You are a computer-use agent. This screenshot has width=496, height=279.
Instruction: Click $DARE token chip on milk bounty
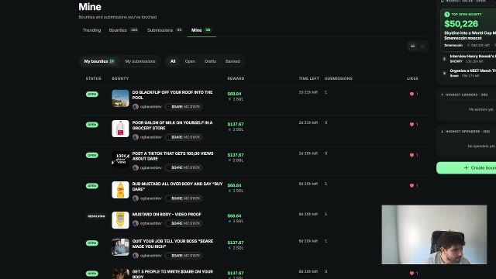184,137
